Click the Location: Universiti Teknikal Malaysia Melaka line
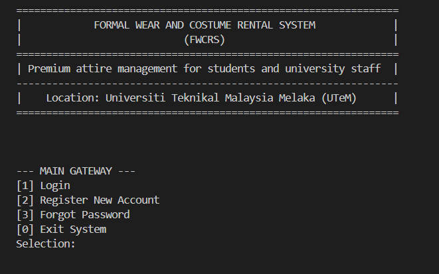Screen dimensions: 439x274 [x=201, y=98]
